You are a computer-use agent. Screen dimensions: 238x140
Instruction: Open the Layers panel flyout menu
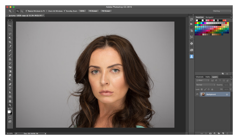[231, 77]
